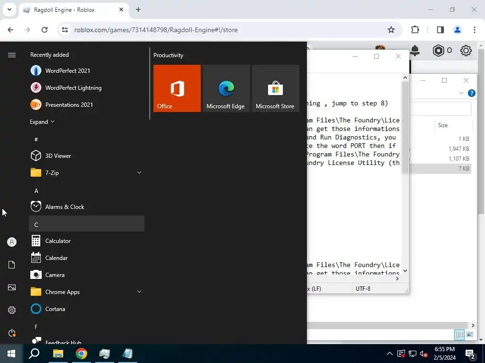Select the 1,947 KB file row
Viewport: 485px width, 363px height.
[x=440, y=149]
